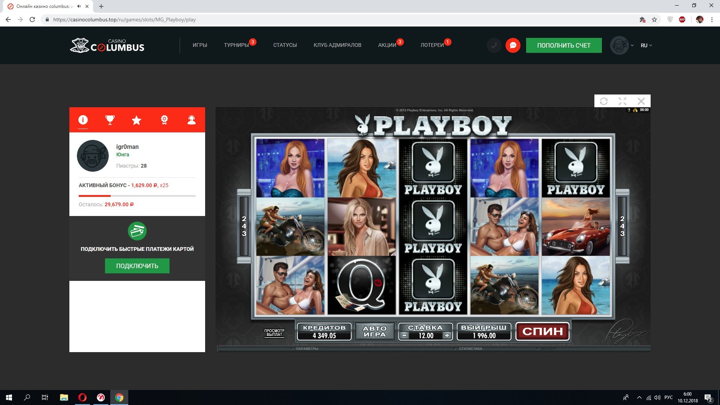
Task: Open Chrome from the Windows taskbar
Action: [119, 397]
